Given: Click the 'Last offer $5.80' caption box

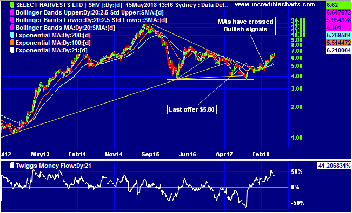Looking at the screenshot, I should tap(192, 110).
